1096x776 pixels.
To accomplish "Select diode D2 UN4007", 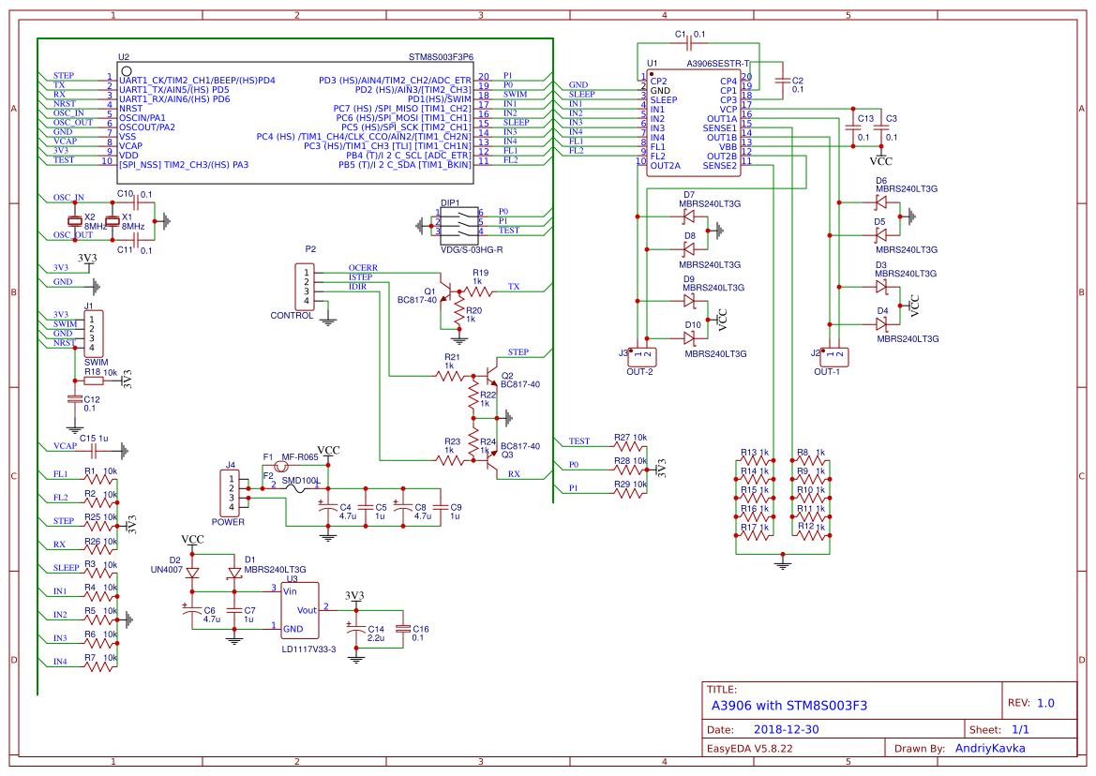I will click(193, 574).
